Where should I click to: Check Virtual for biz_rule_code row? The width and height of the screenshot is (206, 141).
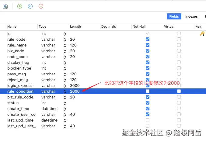(x=179, y=97)
